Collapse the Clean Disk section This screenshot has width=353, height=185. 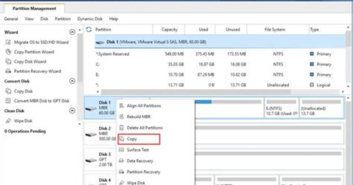point(72,110)
